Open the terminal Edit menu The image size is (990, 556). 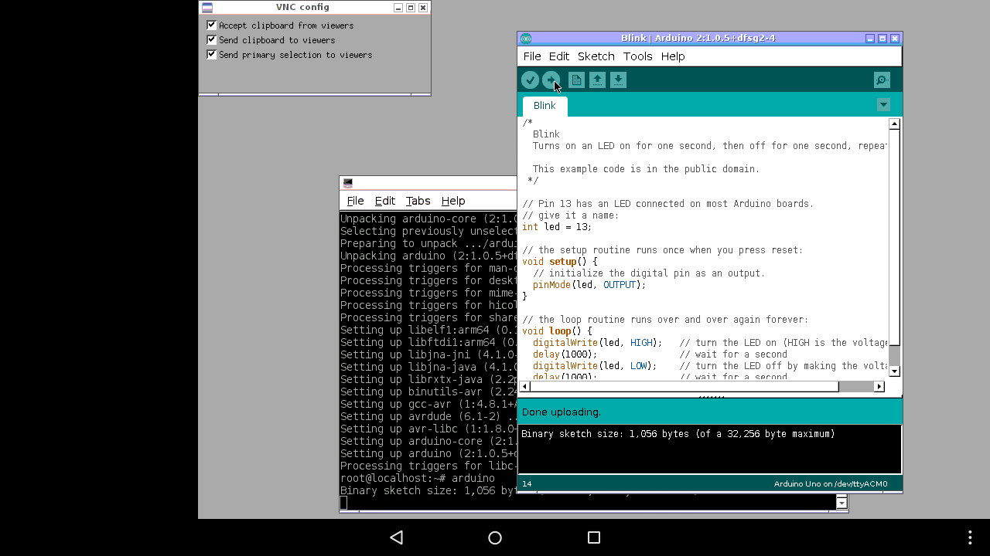point(385,201)
